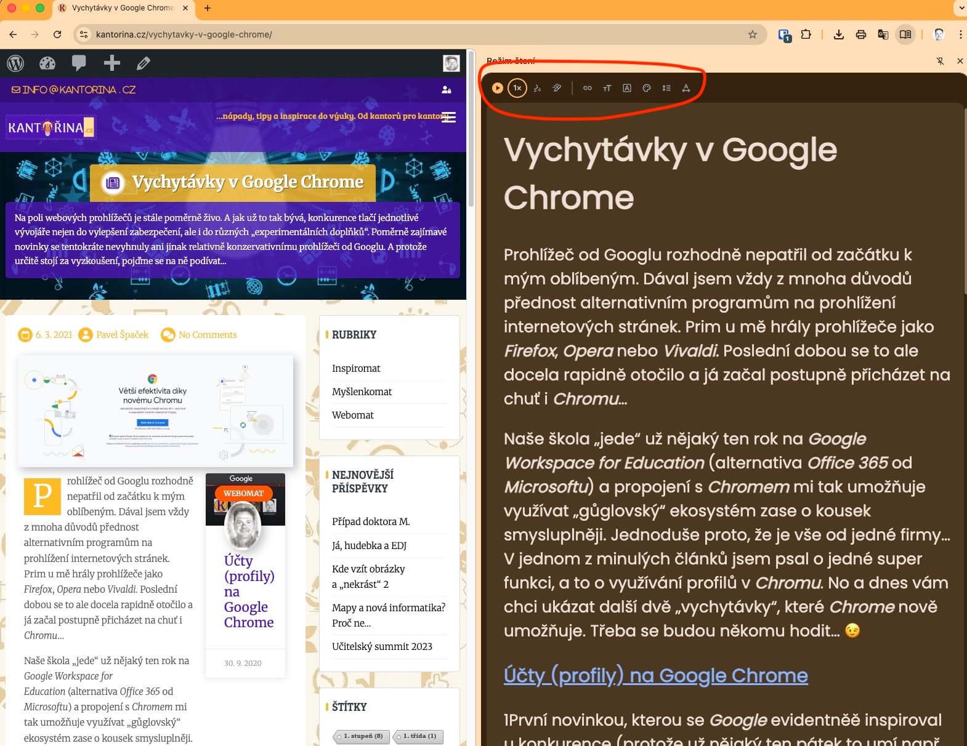This screenshot has width=967, height=746.
Task: Expand the line spacing options
Action: click(x=666, y=88)
